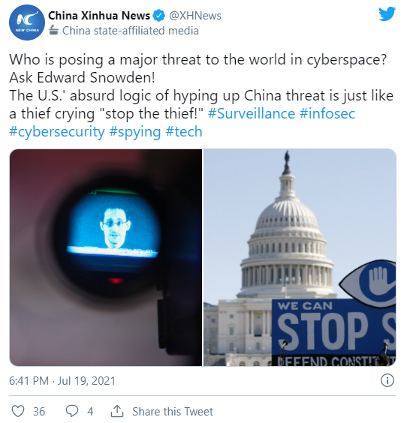Open the Xinhua profile avatar
The height and width of the screenshot is (423, 404).
(26, 22)
